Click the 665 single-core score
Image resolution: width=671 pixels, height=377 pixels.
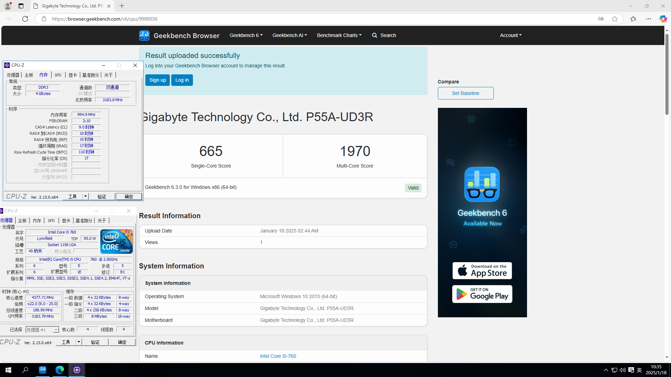point(211,151)
